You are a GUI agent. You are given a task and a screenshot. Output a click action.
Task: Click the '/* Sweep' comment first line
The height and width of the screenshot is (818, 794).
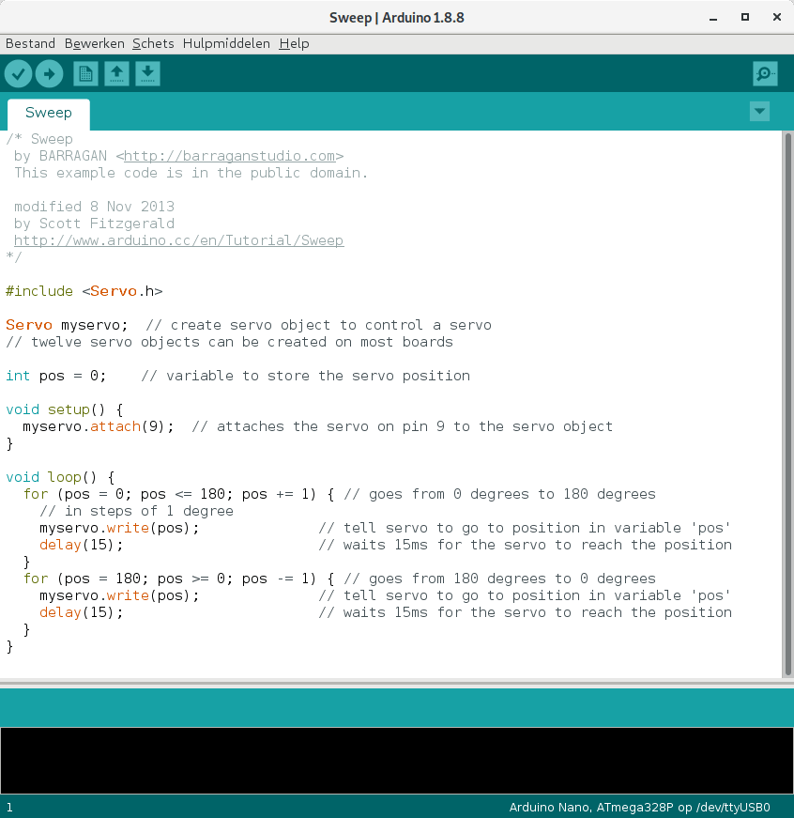[39, 139]
